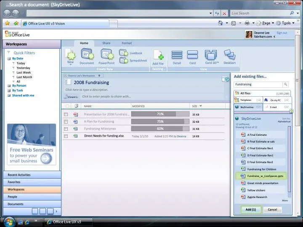Click the Fundraising search input field
303x227 pixels.
258,84
